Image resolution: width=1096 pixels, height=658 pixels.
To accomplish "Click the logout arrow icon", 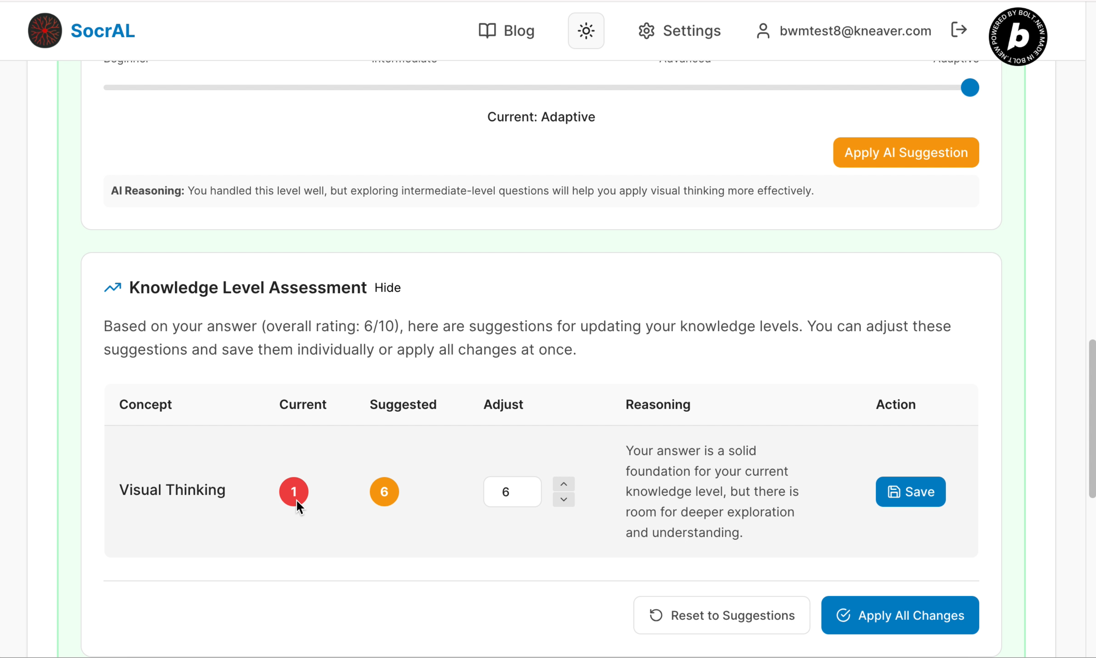I will pos(959,30).
